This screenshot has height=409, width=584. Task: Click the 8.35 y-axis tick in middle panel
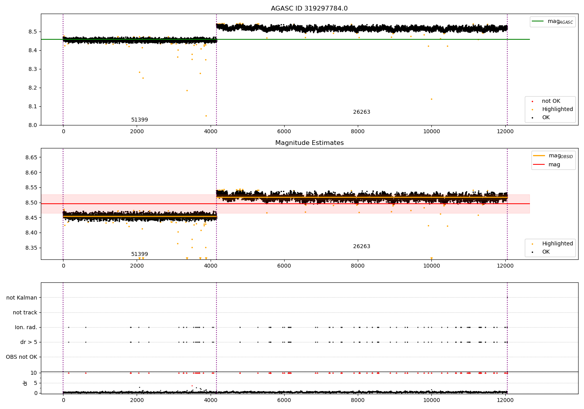pos(31,248)
